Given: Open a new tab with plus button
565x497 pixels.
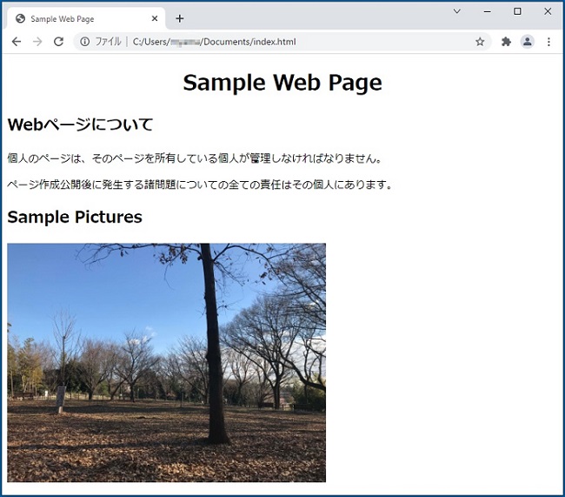Looking at the screenshot, I should pos(180,18).
